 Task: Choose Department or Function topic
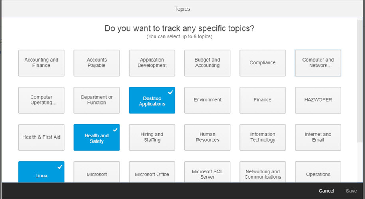[x=96, y=100]
